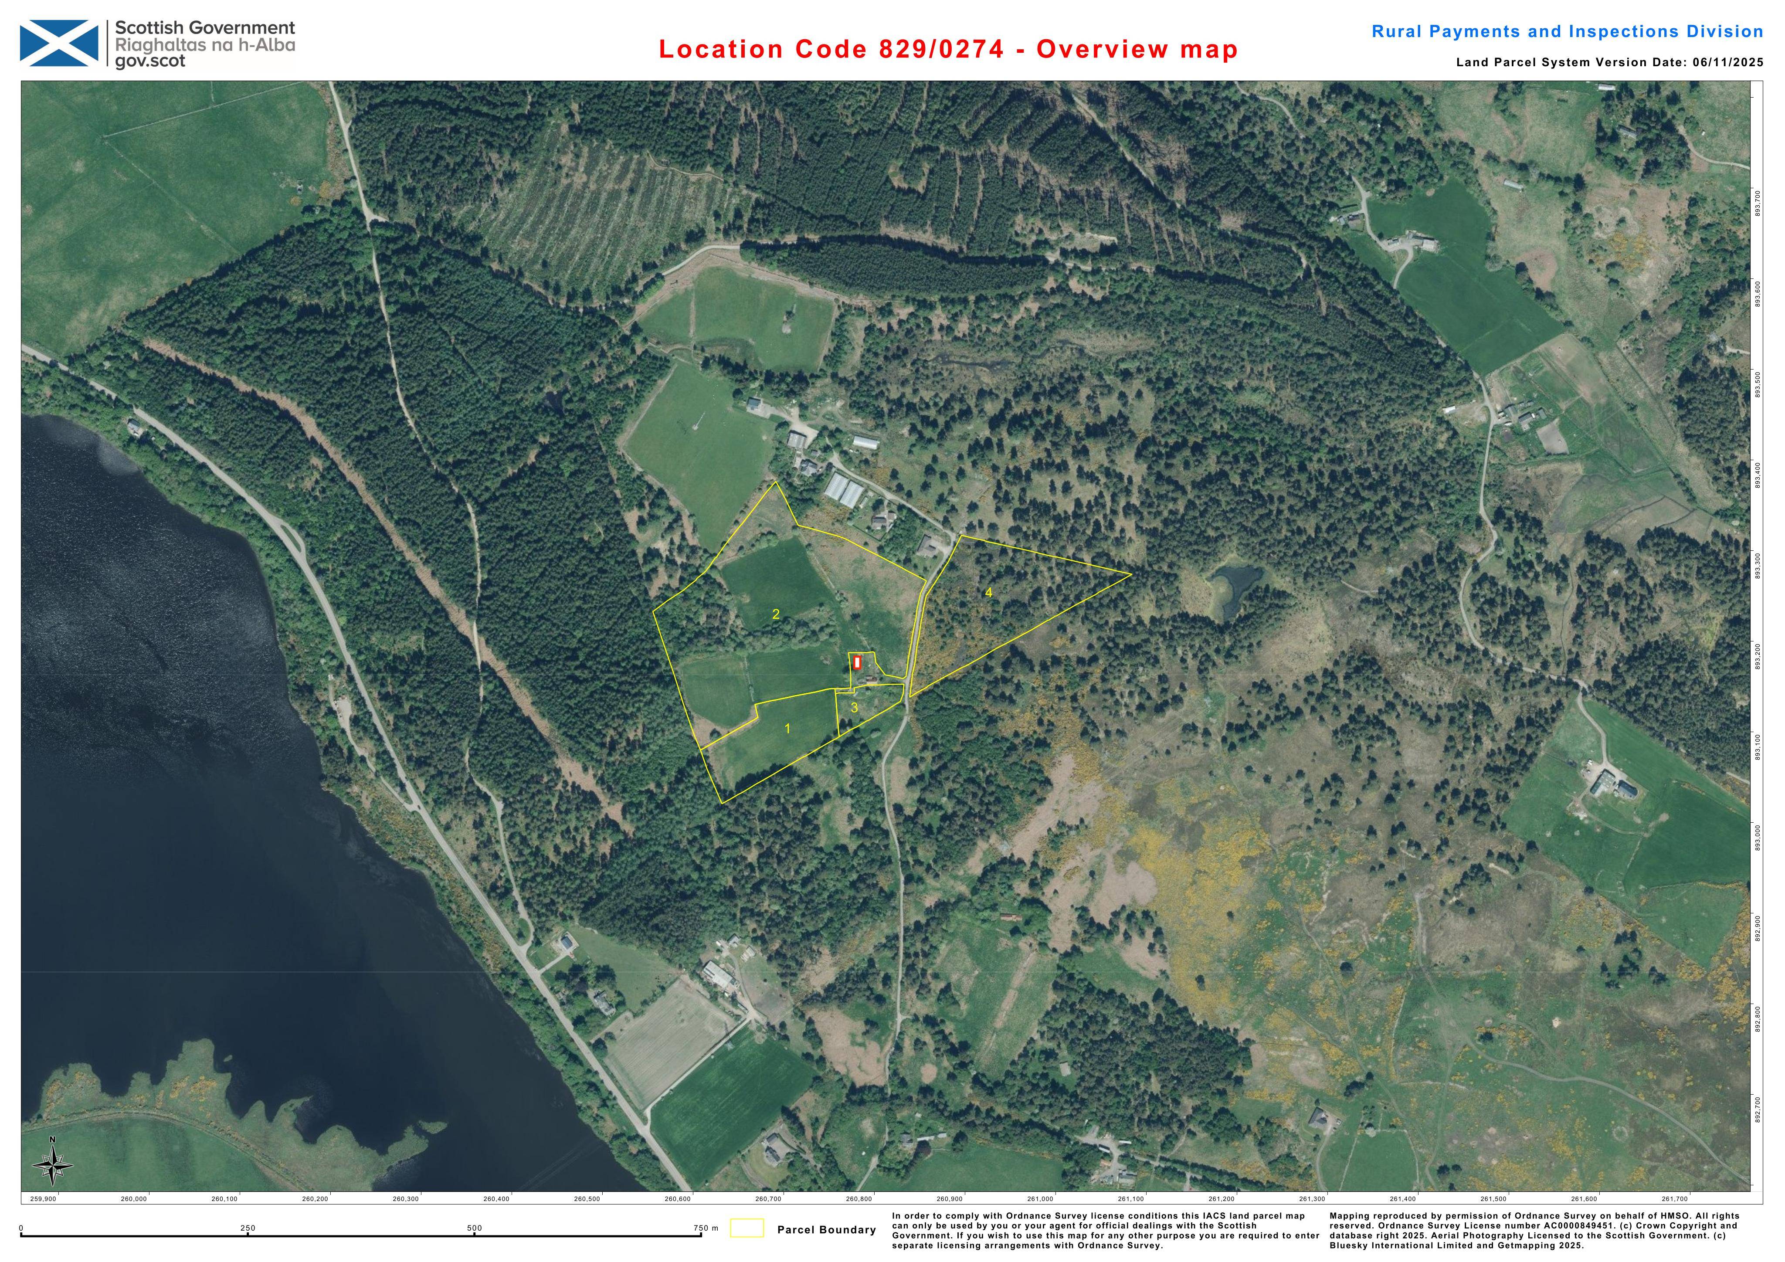Click the black scale bar line
The image size is (1785, 1262).
[361, 1235]
